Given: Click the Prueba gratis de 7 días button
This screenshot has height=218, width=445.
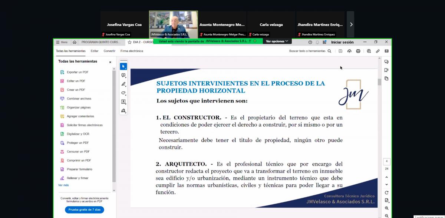Looking at the screenshot, I should (x=85, y=209).
